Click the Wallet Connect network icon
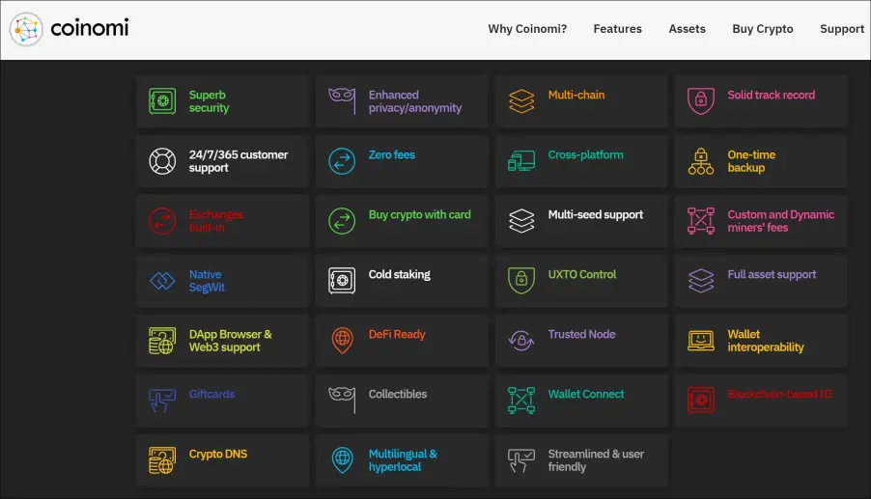The width and height of the screenshot is (871, 499). [521, 401]
